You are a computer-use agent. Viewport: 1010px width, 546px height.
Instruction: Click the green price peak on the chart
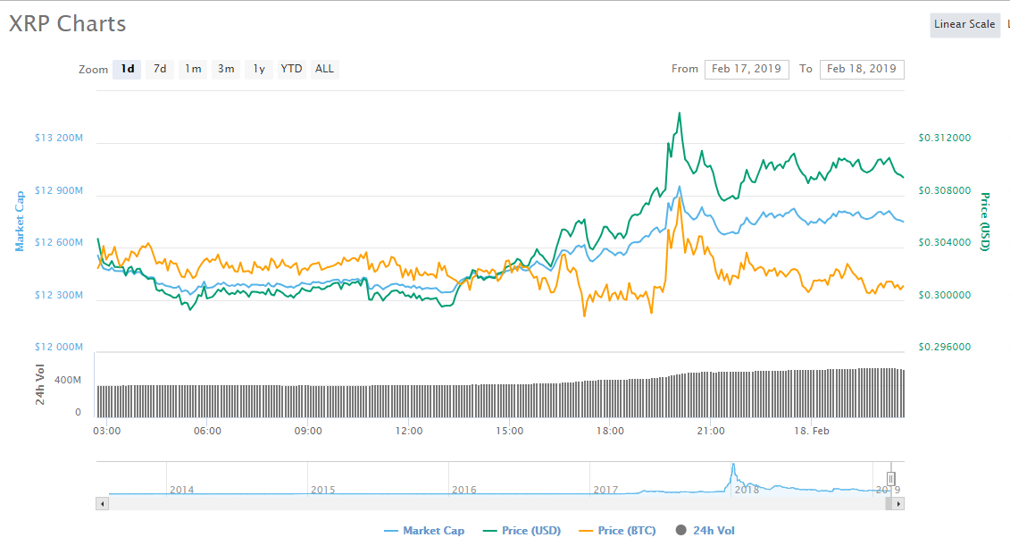tap(679, 114)
